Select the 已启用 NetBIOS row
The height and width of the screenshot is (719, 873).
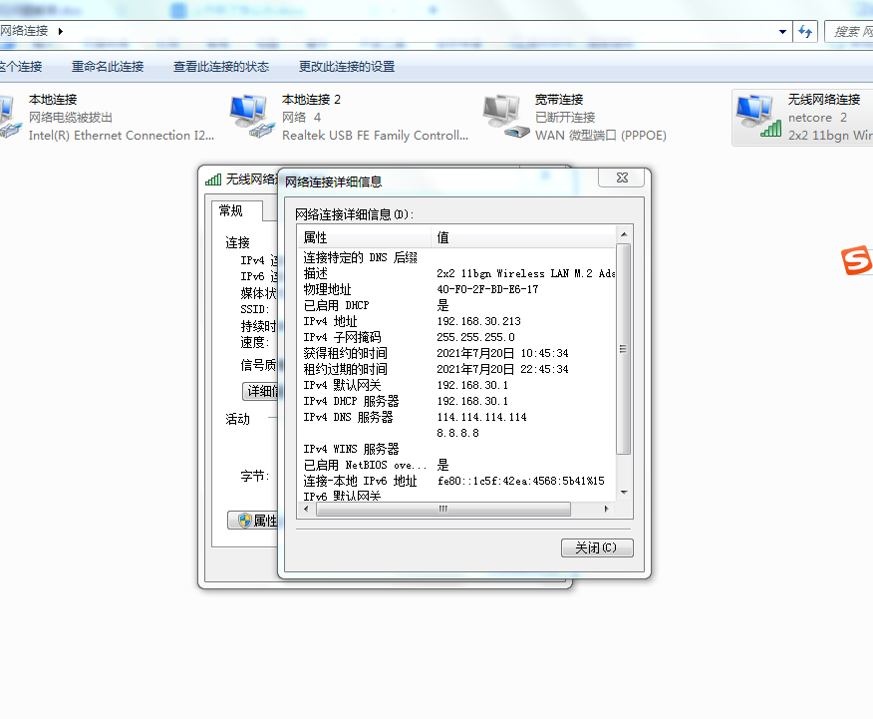tap(456, 465)
